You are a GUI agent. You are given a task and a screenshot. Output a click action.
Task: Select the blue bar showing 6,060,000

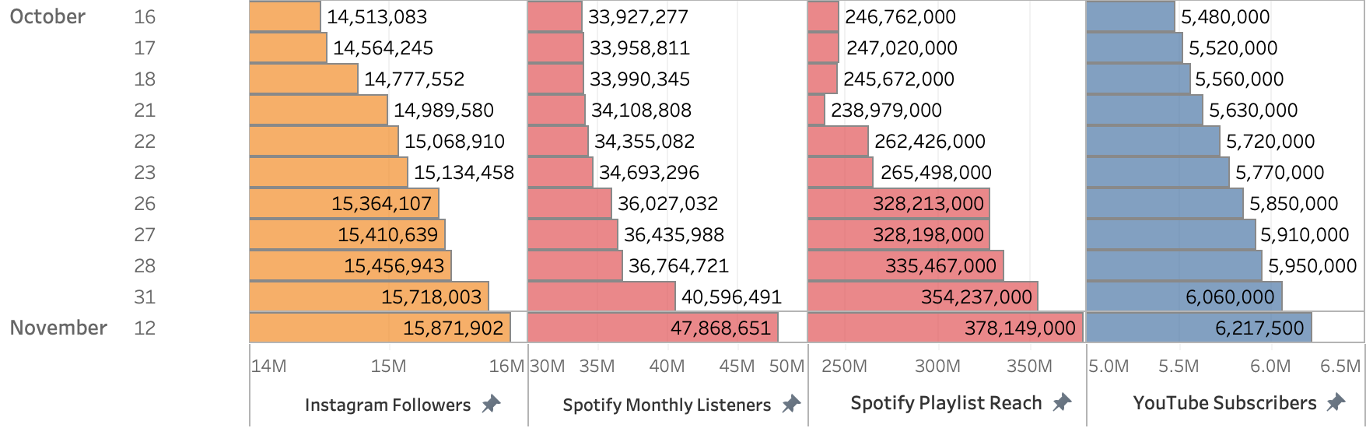coord(1184,296)
